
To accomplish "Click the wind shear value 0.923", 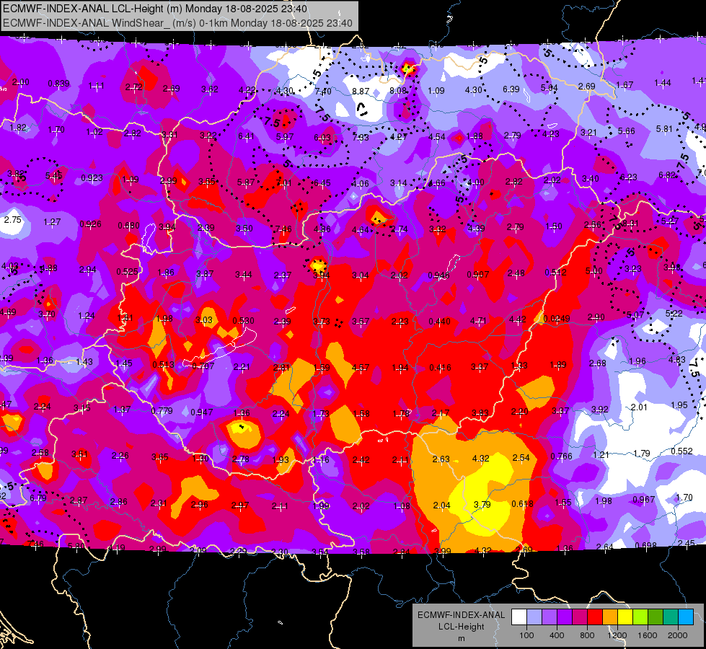I will [x=92, y=178].
